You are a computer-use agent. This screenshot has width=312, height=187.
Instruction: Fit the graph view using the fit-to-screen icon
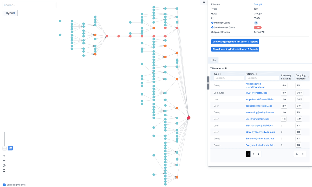(x=4, y=170)
